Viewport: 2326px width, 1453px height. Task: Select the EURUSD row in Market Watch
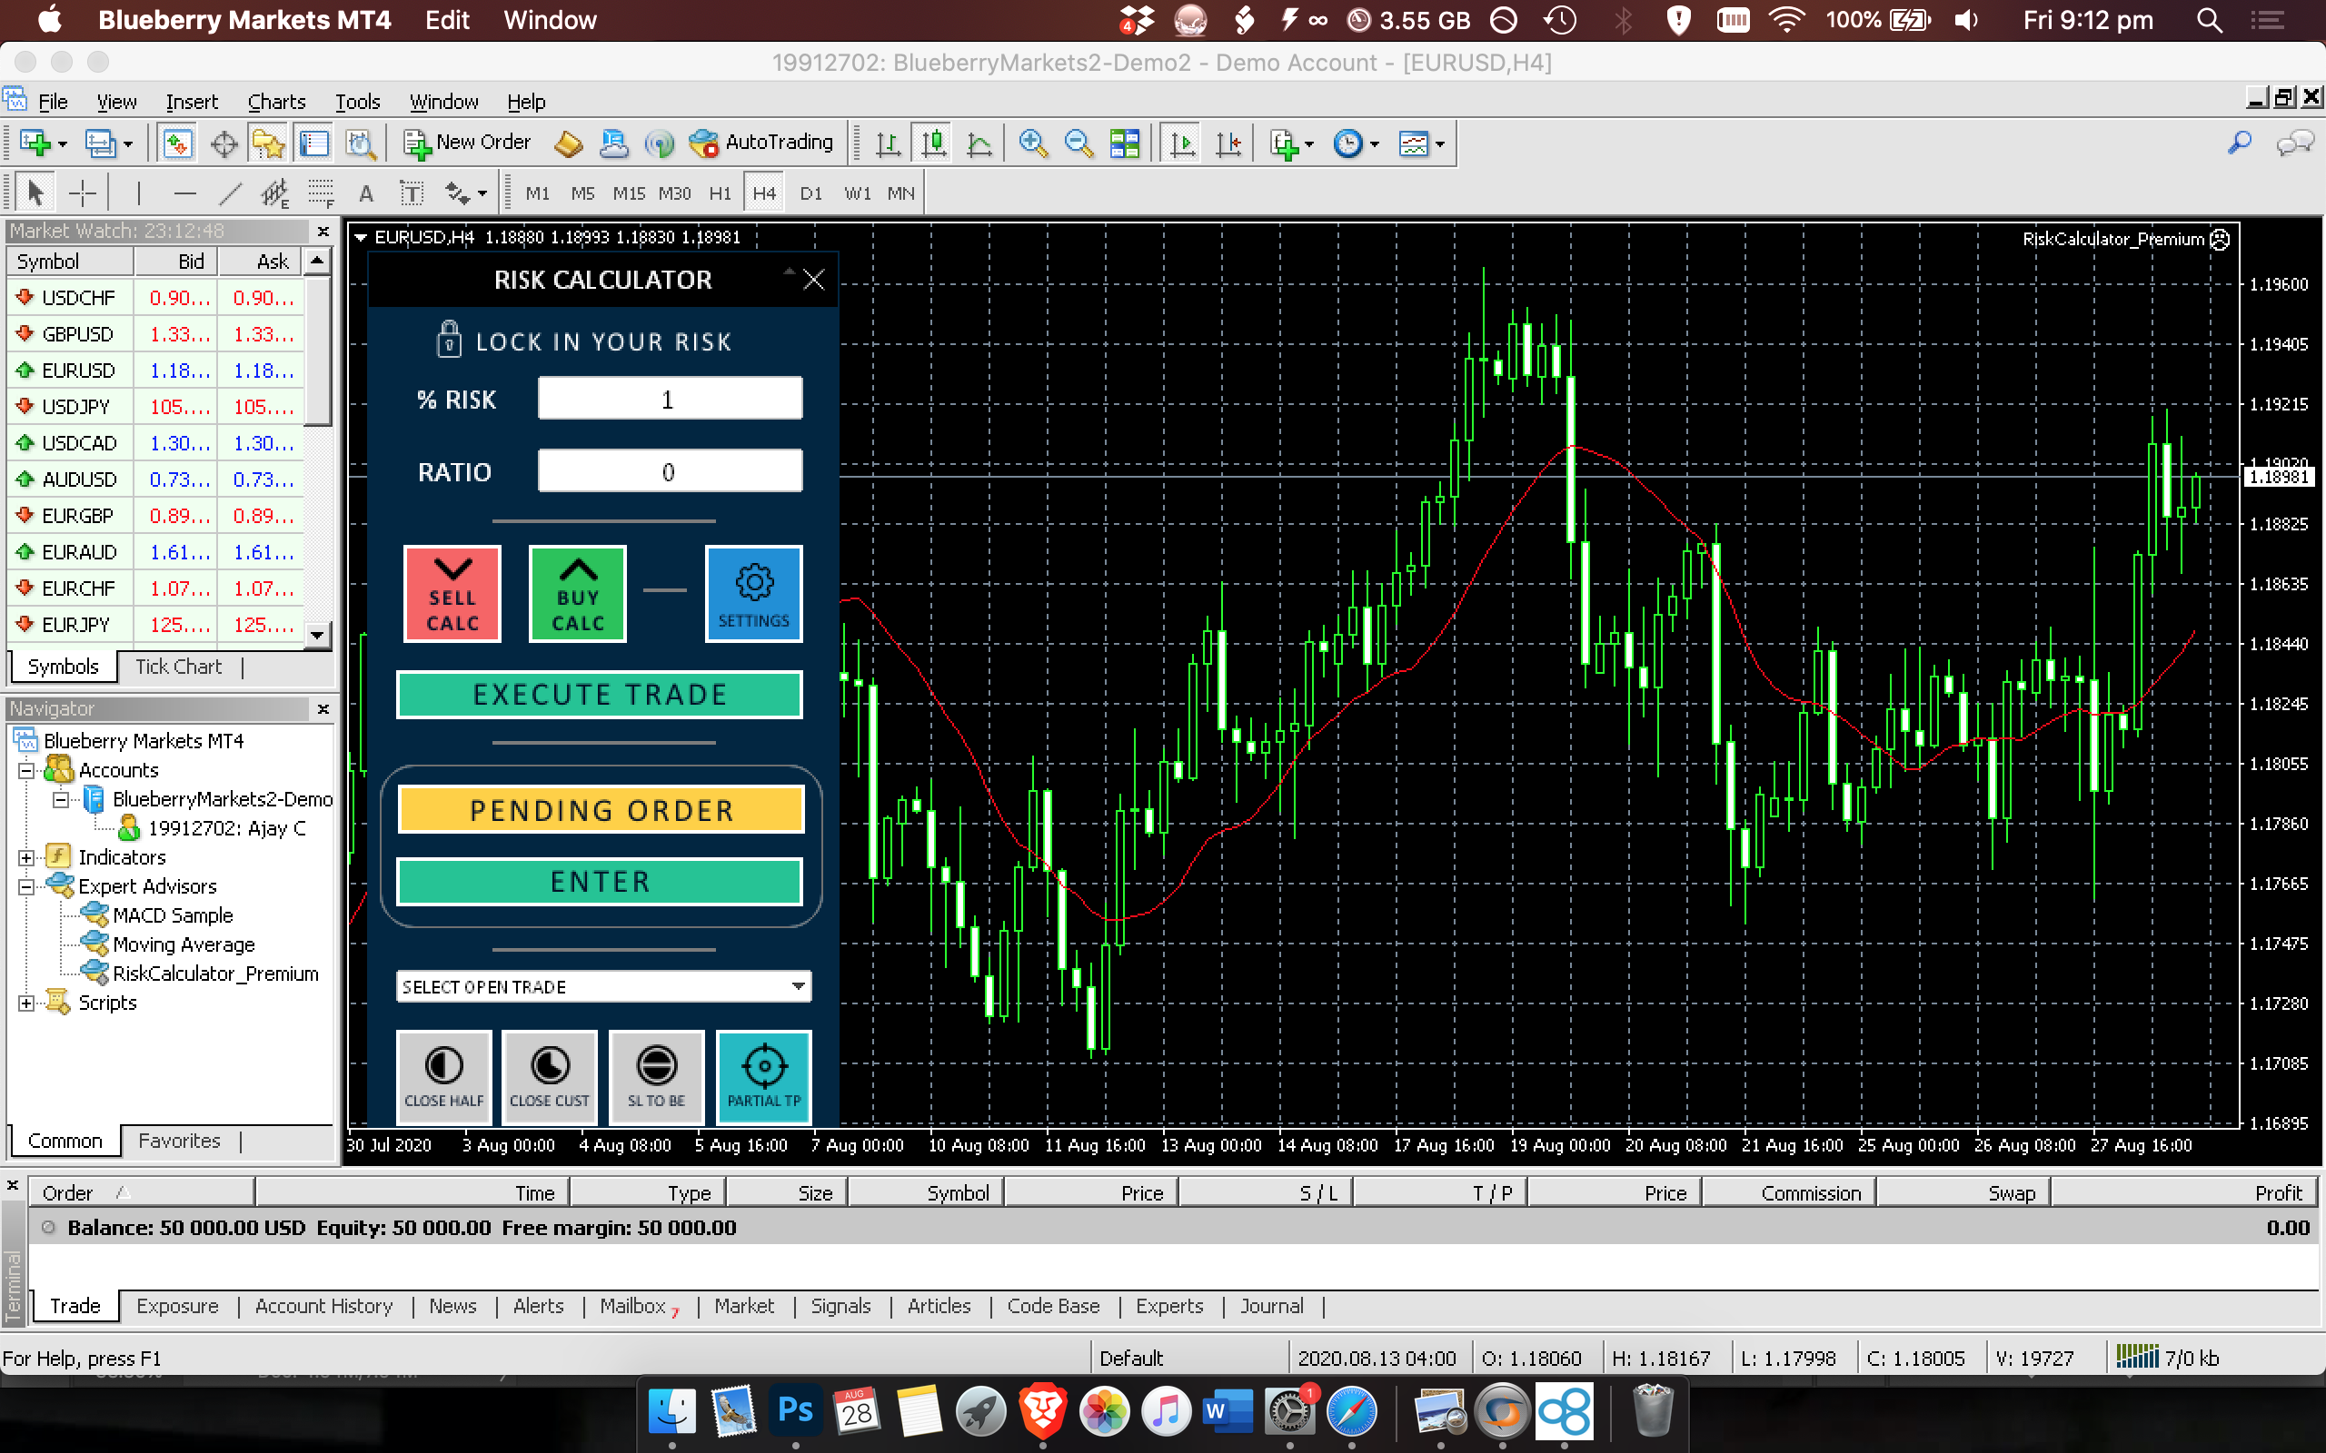155,370
